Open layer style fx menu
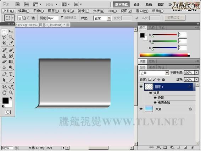The width and height of the screenshot is (201, 151). (158, 147)
